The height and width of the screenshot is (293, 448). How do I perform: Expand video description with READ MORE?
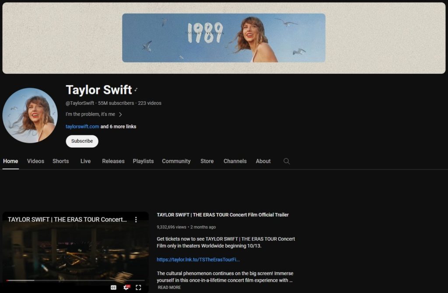169,287
